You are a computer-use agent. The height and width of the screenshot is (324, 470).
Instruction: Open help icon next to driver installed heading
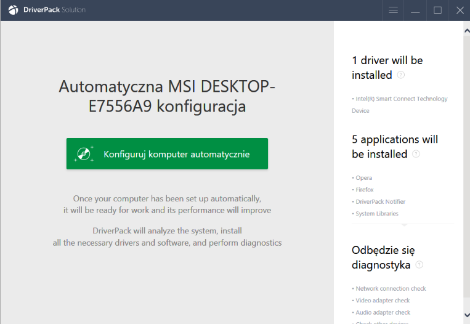[401, 75]
